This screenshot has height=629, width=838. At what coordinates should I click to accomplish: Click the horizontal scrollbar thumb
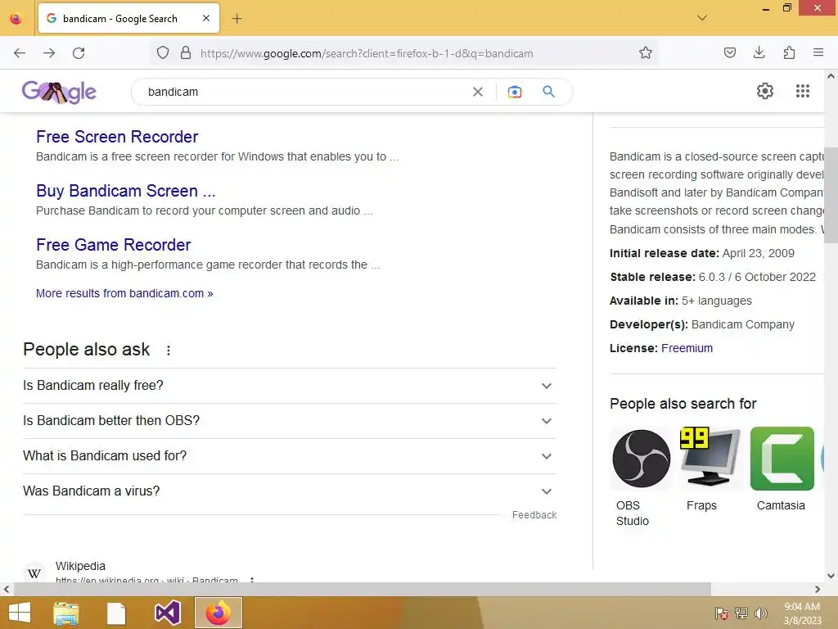(x=363, y=590)
